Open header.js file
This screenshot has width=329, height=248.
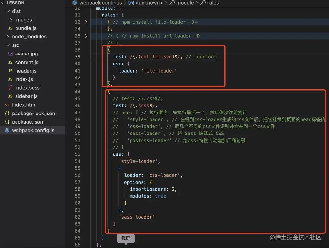coord(26,71)
